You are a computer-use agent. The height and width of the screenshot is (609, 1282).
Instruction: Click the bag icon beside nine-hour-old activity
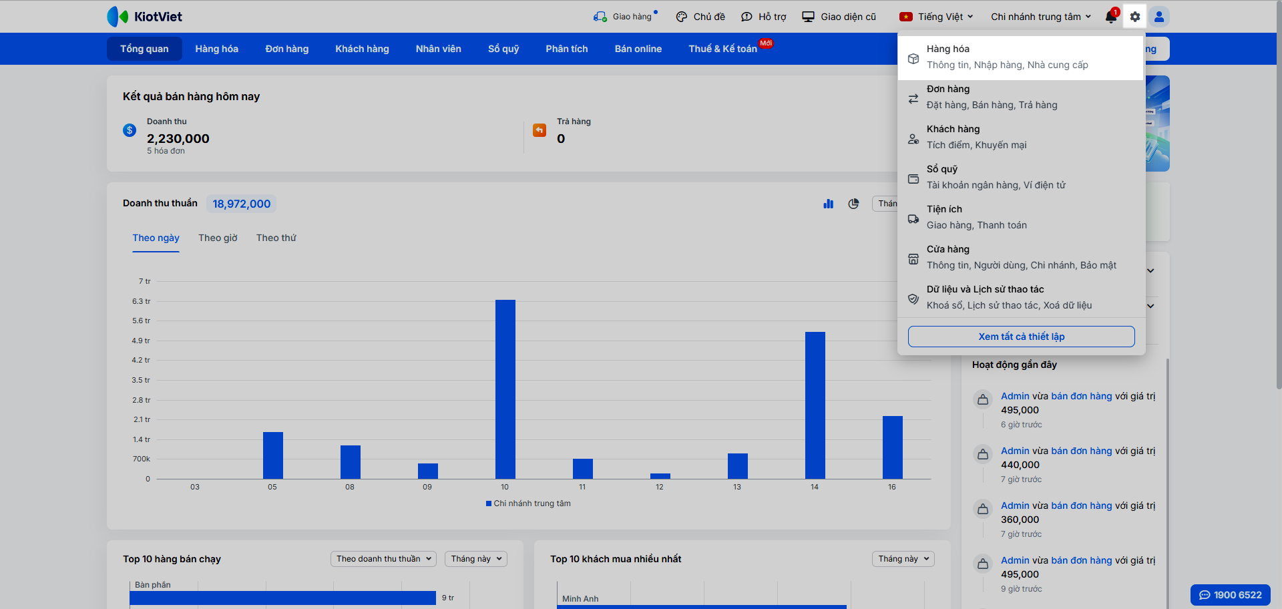click(983, 564)
